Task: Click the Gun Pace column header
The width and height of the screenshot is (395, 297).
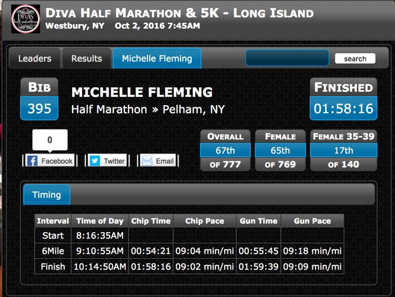Action: click(x=312, y=221)
